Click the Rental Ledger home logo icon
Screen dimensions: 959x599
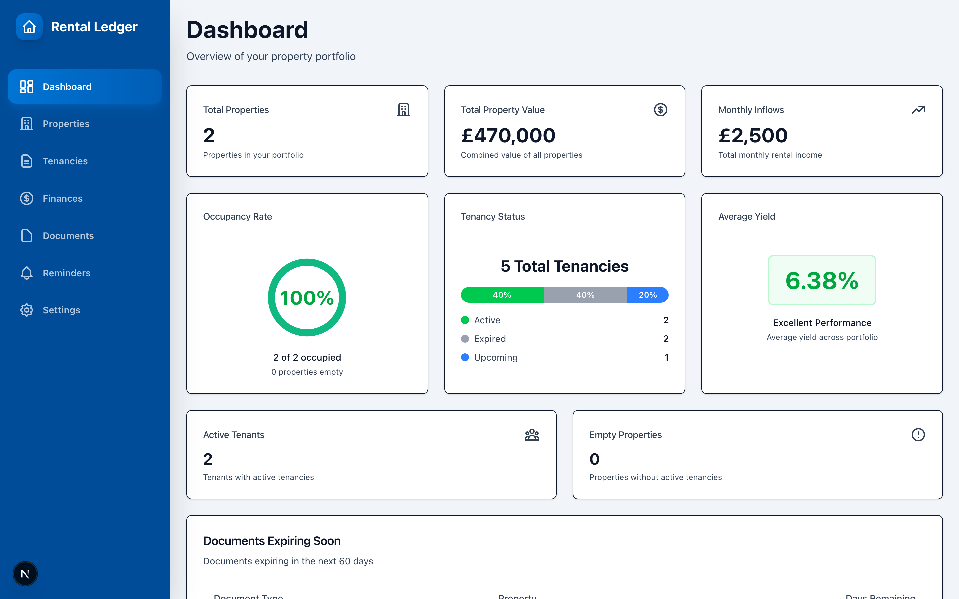coord(29,27)
